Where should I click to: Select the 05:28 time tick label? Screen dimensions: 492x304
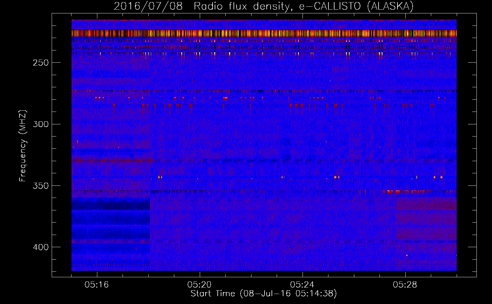point(405,285)
